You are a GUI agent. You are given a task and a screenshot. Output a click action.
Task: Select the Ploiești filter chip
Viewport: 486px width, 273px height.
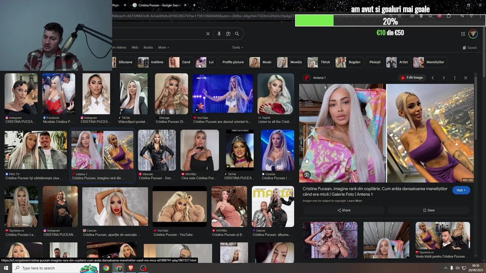375,62
